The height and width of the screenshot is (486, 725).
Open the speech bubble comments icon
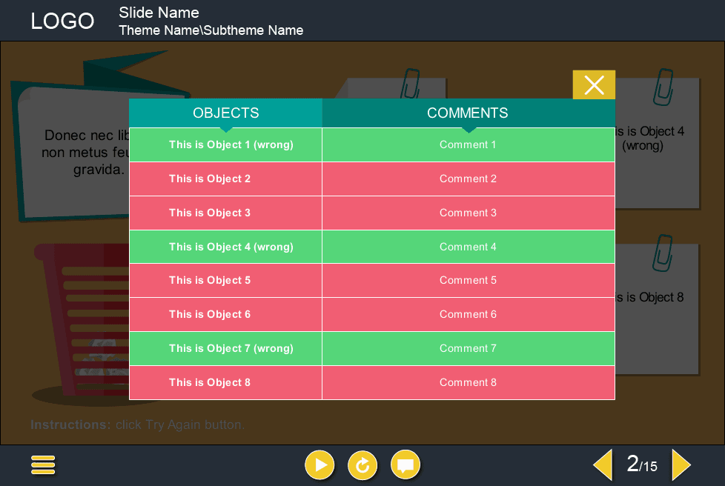tap(405, 465)
